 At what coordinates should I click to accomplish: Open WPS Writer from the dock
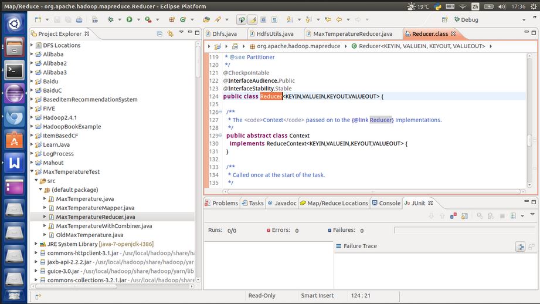click(x=14, y=163)
